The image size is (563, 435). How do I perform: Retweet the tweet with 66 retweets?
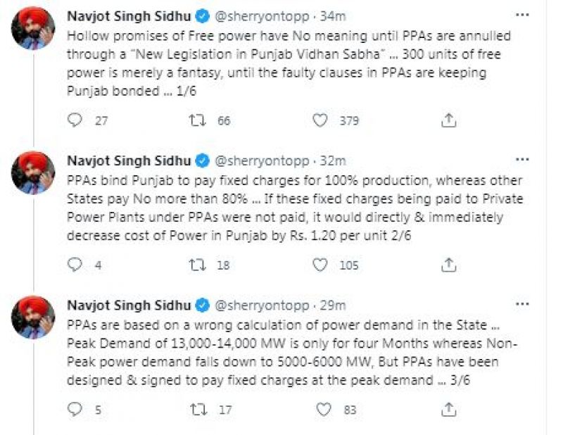coord(198,120)
